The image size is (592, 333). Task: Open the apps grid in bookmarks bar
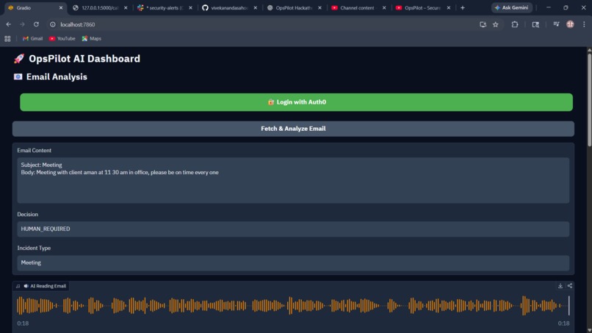click(x=7, y=38)
